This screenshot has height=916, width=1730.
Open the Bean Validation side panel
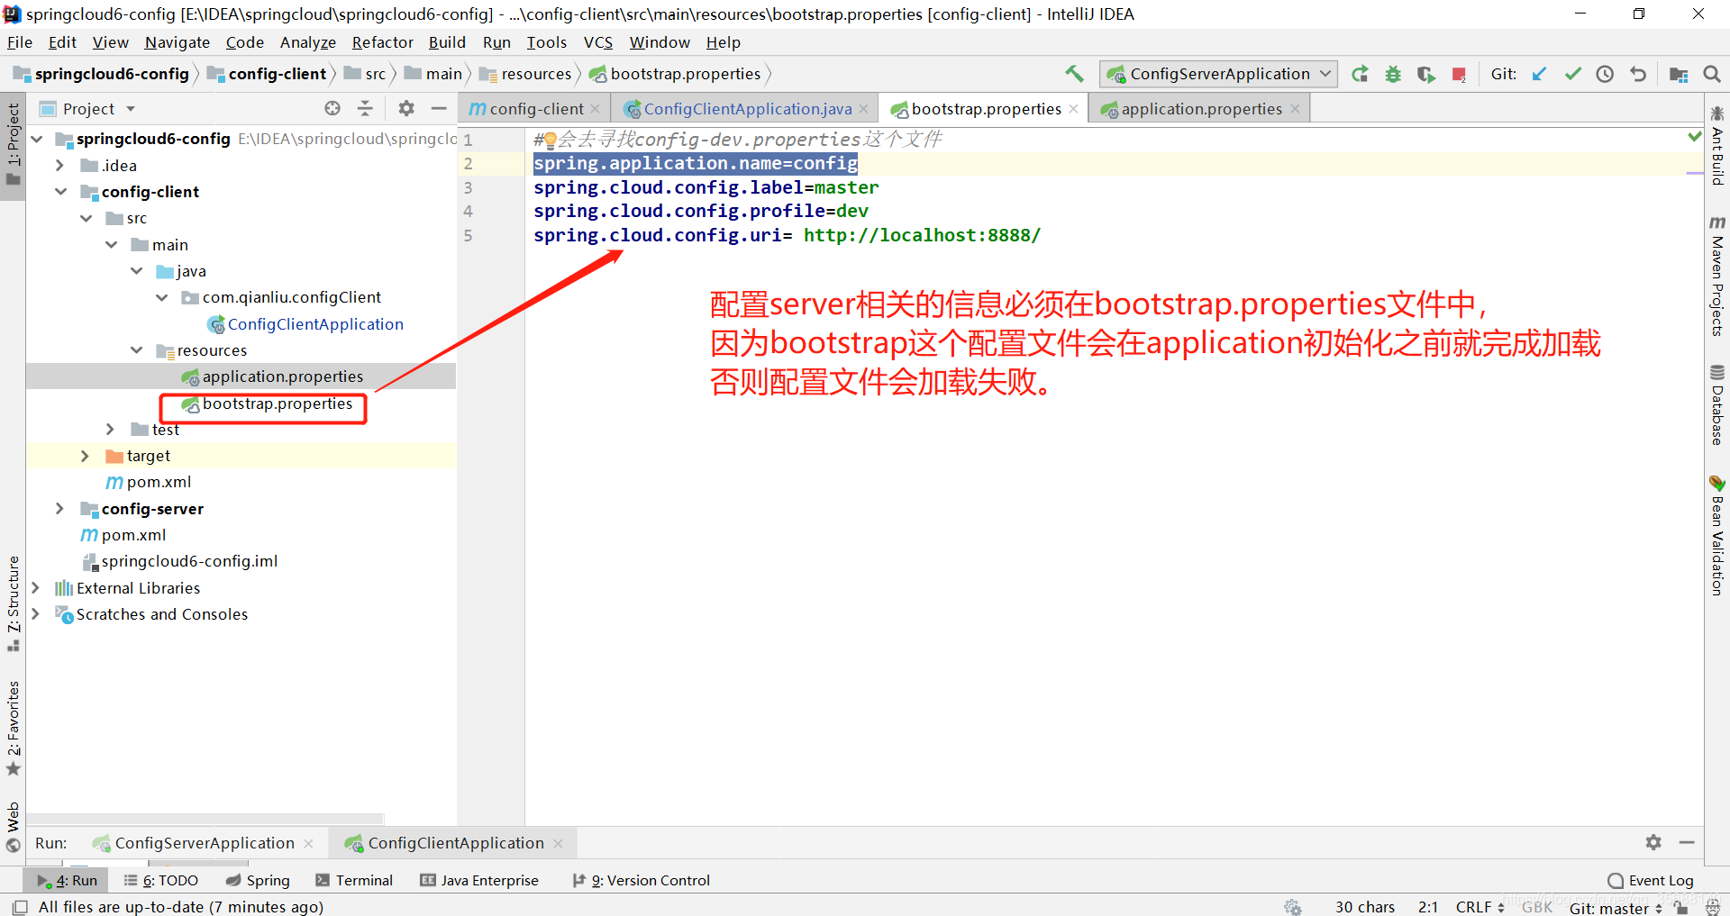point(1717,535)
